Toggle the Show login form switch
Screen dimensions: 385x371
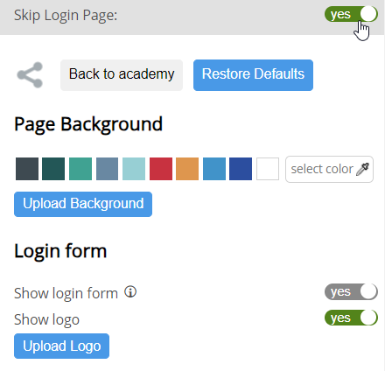pos(351,291)
